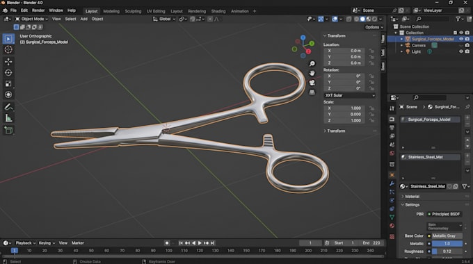This screenshot has width=473, height=264.
Task: Adjust the Metallic slider
Action: point(447,244)
